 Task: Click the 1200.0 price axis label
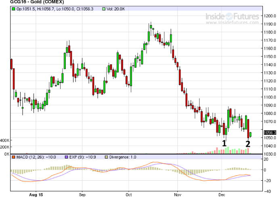pyautogui.click(x=269, y=16)
